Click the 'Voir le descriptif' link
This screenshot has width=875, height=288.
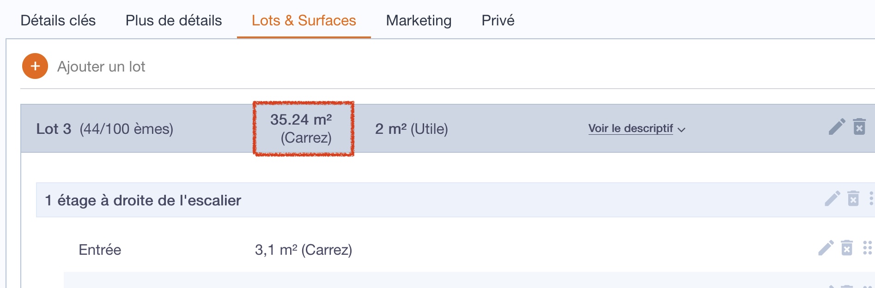point(630,128)
